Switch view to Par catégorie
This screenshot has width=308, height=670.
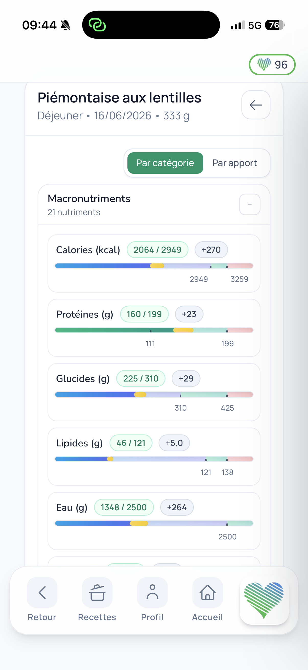tap(165, 163)
